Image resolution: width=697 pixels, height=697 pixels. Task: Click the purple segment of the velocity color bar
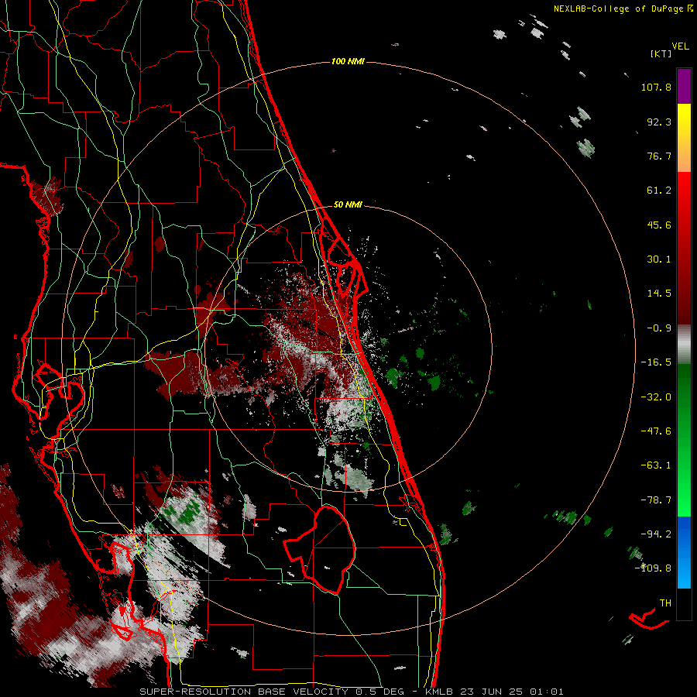tap(684, 86)
